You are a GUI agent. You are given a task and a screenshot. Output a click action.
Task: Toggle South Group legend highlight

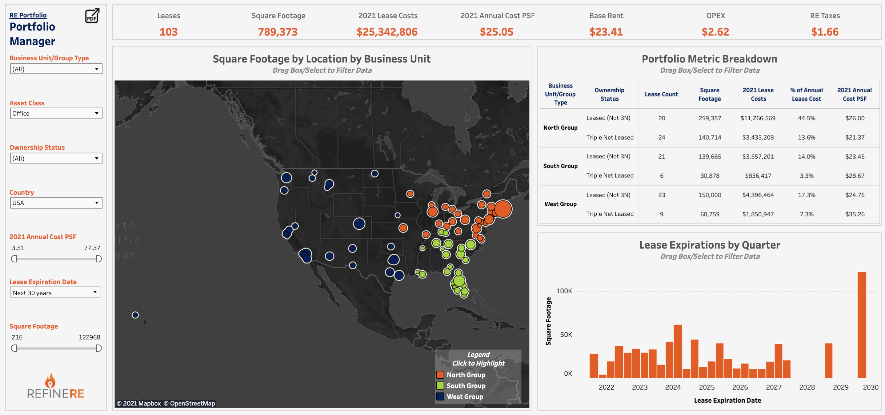[465, 386]
